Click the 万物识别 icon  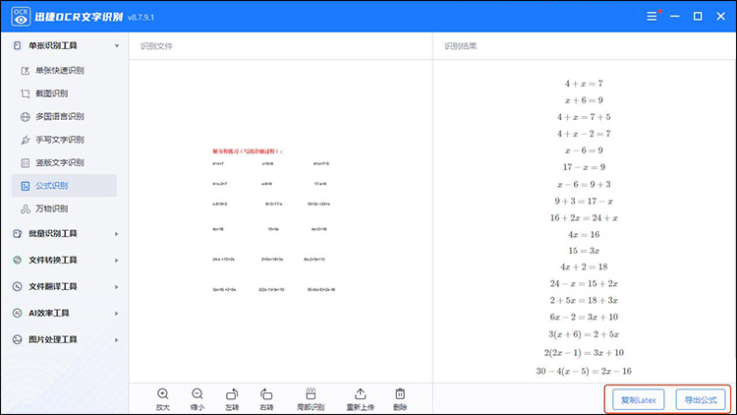[26, 208]
